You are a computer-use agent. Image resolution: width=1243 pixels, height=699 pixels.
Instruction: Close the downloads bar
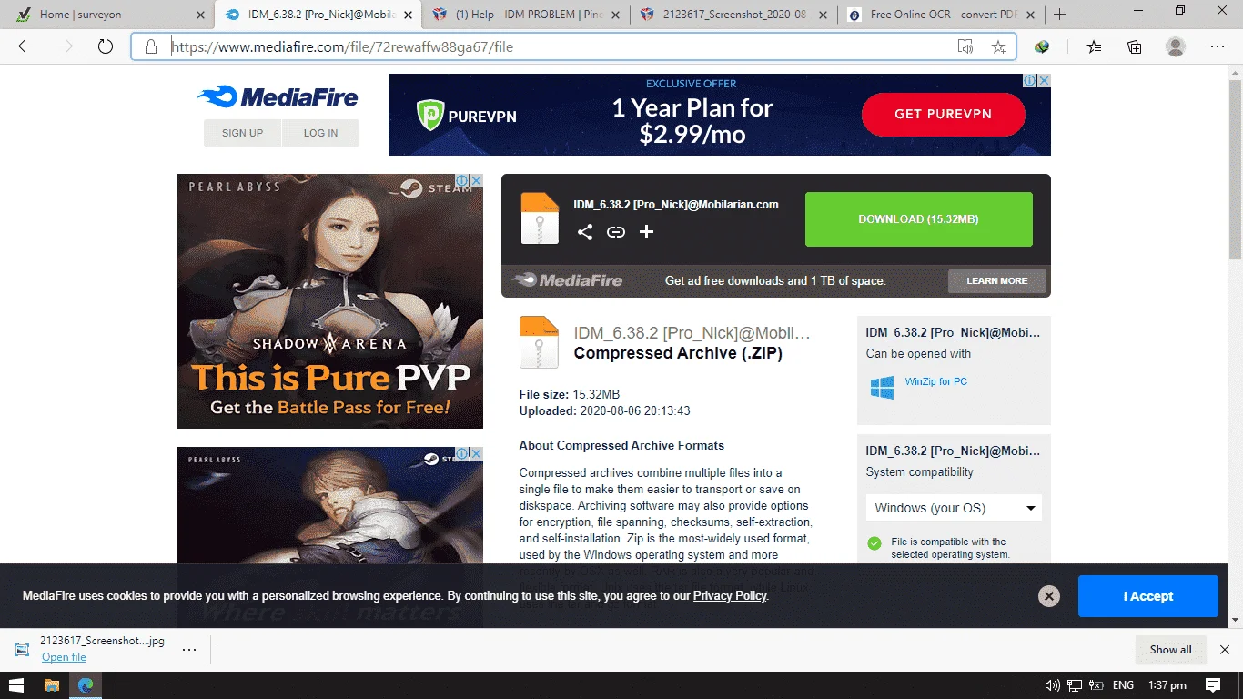(x=1225, y=650)
